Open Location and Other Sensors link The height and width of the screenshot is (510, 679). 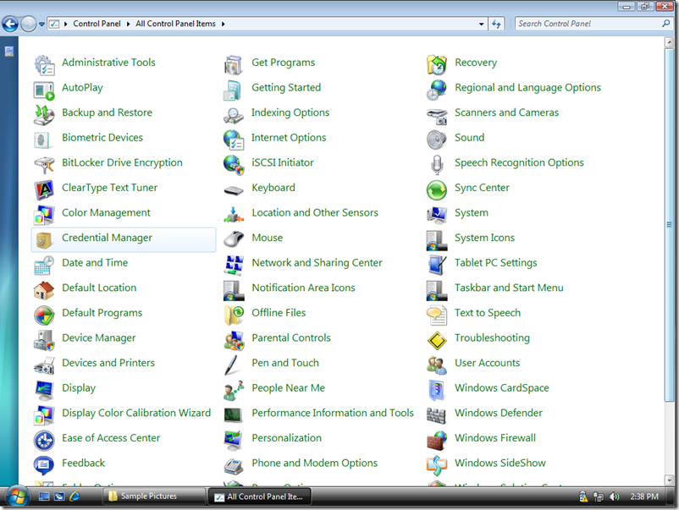click(x=315, y=213)
